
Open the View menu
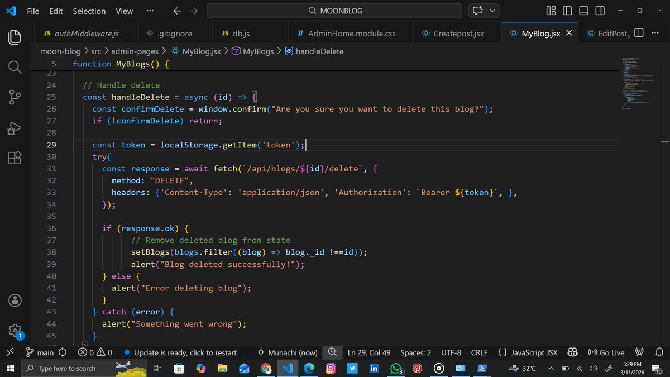(124, 11)
